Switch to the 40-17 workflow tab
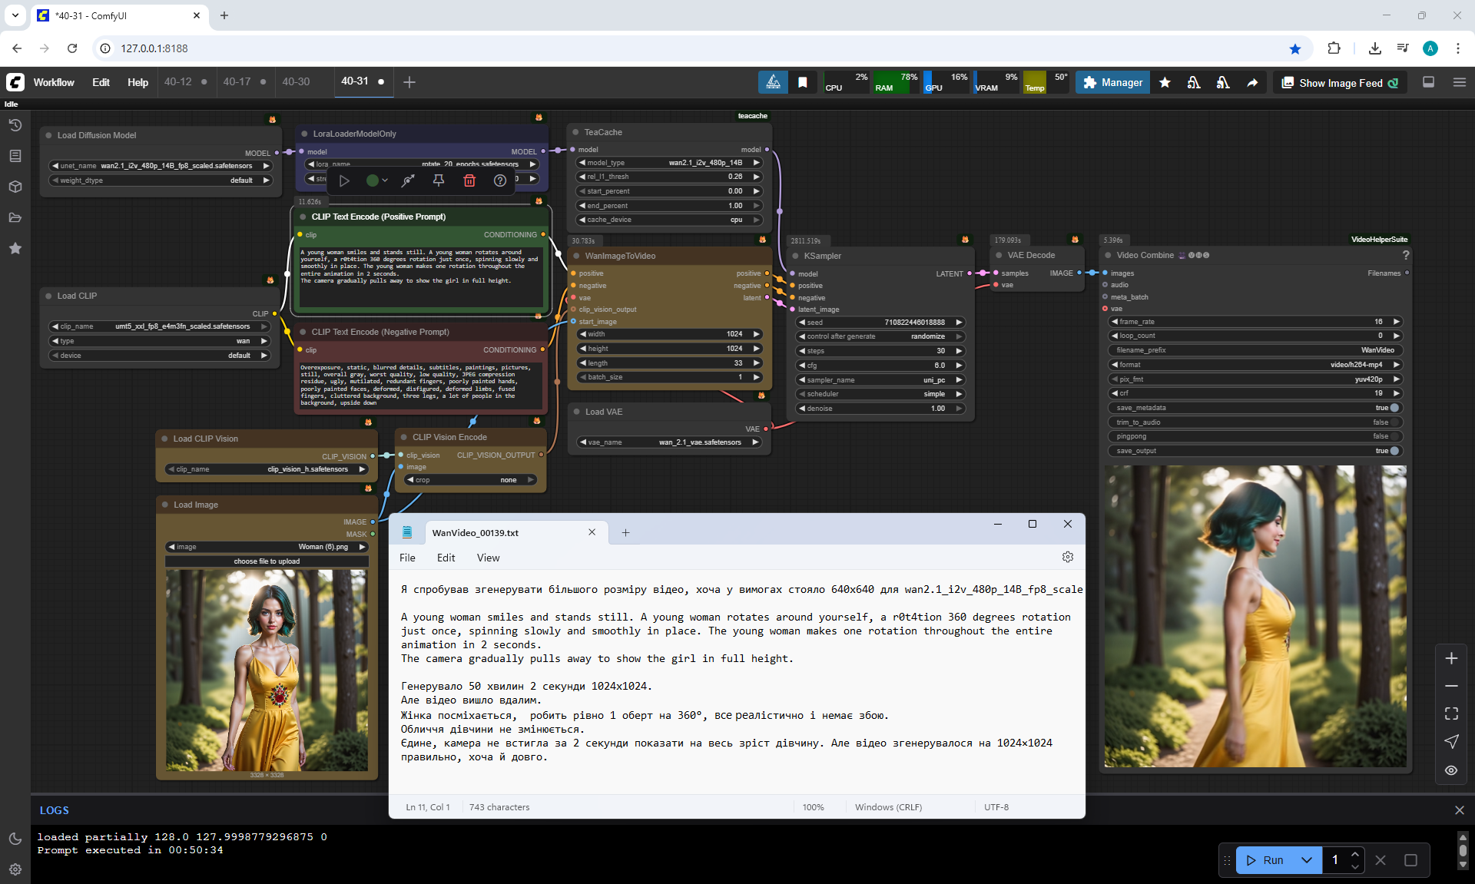1475x884 pixels. [x=237, y=81]
